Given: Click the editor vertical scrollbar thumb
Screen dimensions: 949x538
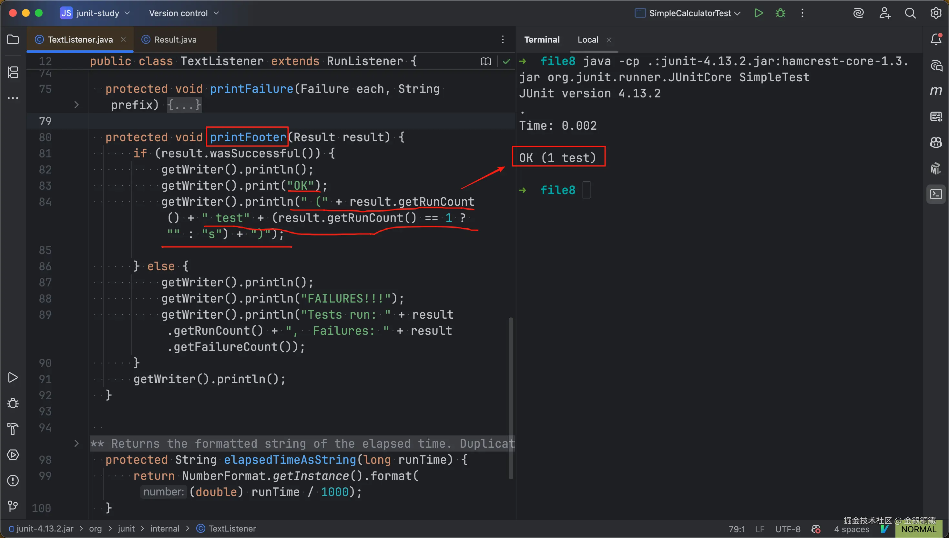Looking at the screenshot, I should point(511,398).
